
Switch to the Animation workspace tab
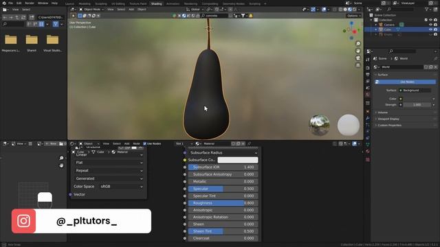point(173,4)
